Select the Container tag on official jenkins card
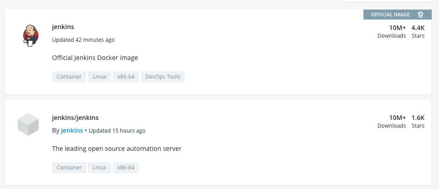 (x=69, y=77)
